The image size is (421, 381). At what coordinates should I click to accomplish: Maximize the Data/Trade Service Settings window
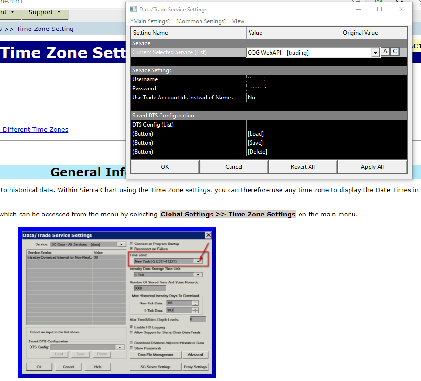pos(380,10)
